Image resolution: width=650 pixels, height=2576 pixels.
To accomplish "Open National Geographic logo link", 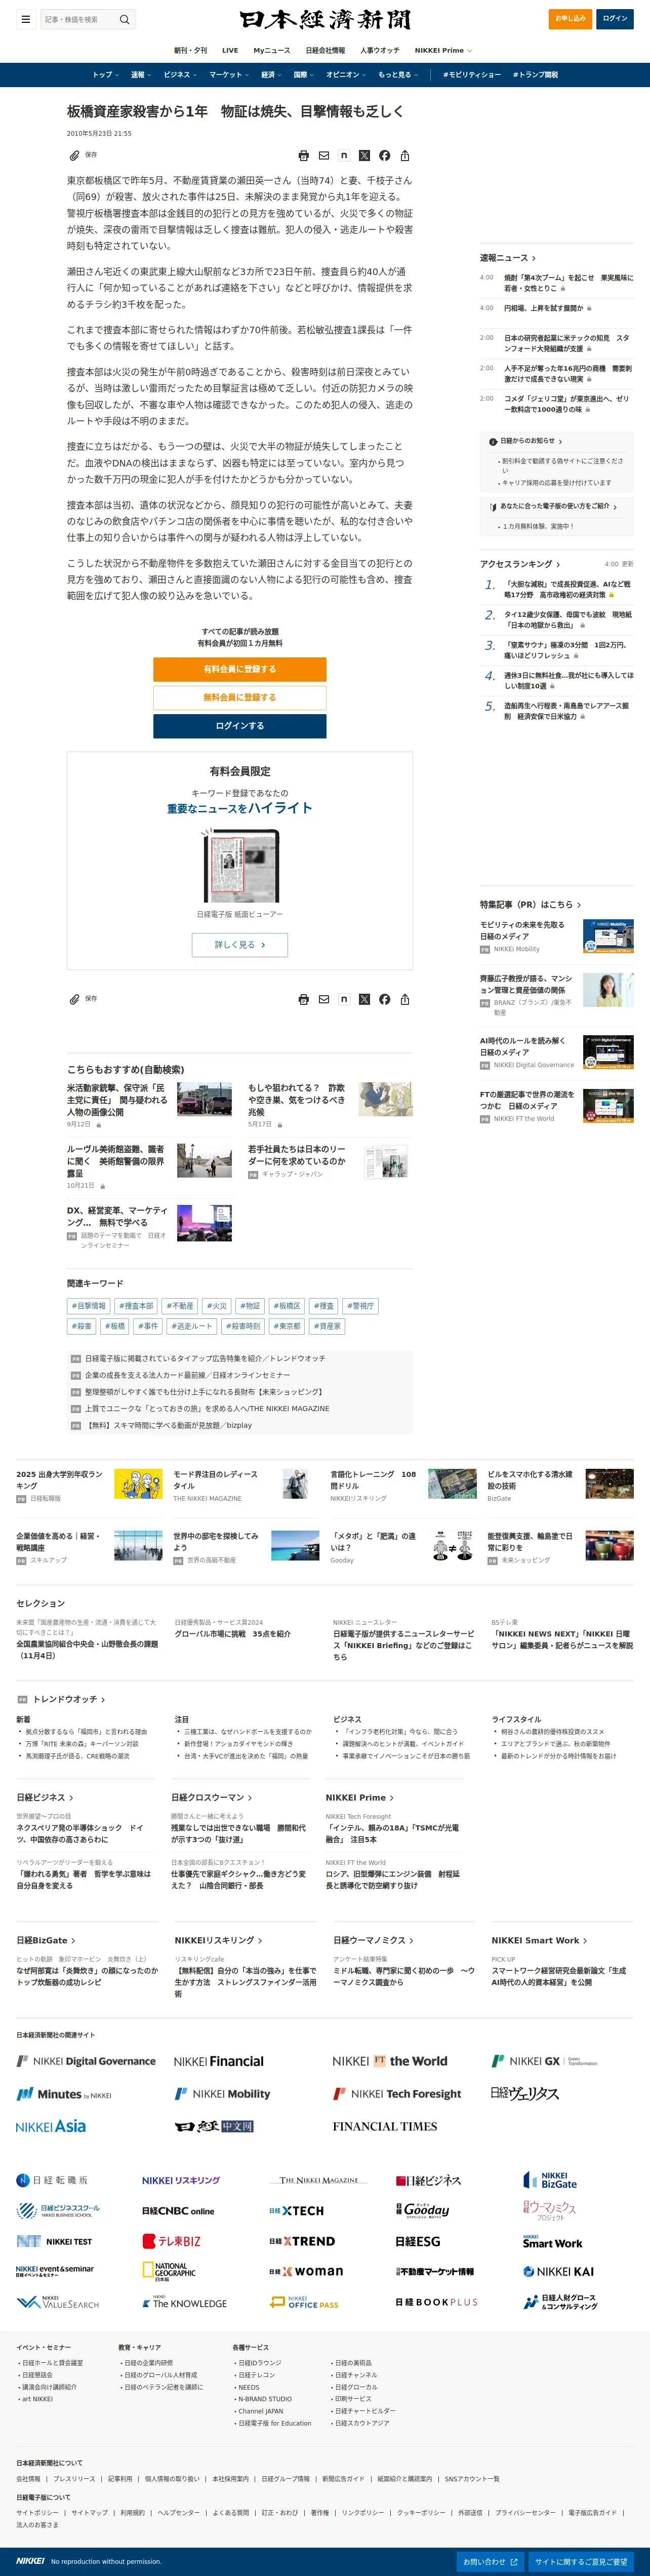I will (x=169, y=2271).
